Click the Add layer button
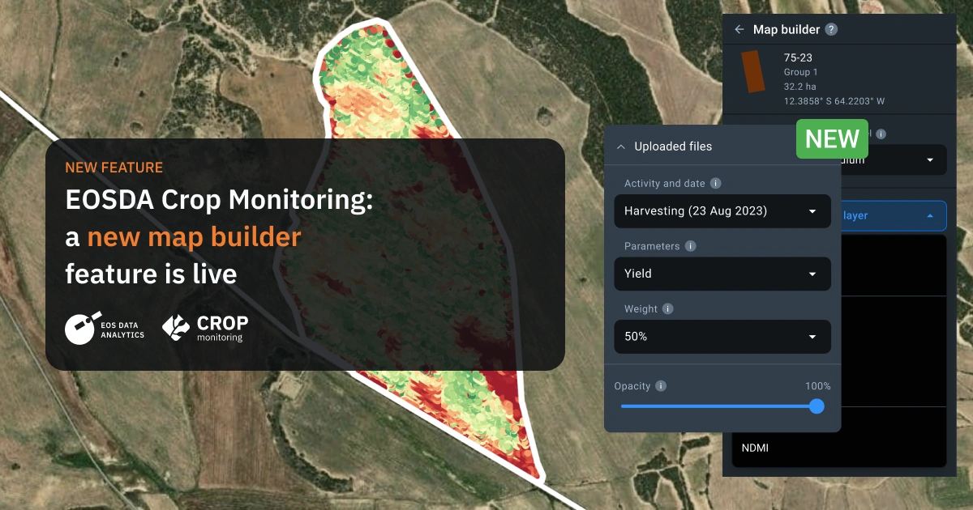Image resolution: width=973 pixels, height=510 pixels. pyautogui.click(x=892, y=215)
